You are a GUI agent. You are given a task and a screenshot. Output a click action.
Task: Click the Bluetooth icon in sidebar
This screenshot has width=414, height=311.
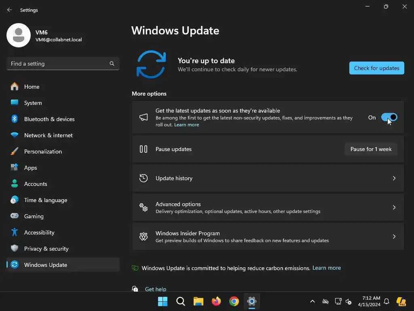(x=15, y=119)
